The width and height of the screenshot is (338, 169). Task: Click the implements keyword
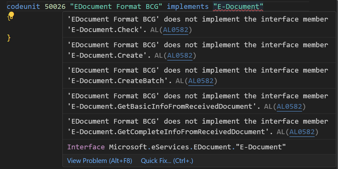pos(188,7)
